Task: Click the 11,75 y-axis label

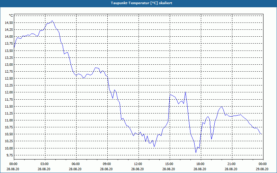Action: [8, 99]
